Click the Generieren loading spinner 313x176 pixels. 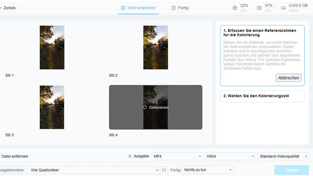145,107
